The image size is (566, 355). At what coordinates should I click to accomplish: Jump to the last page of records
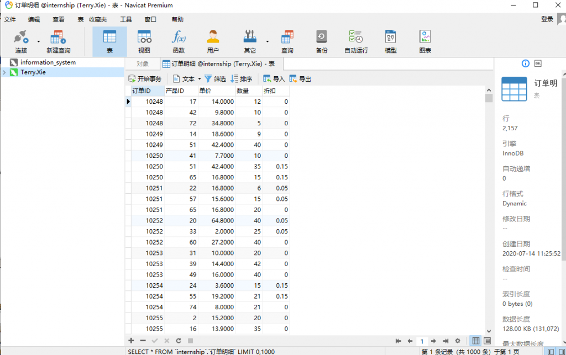(x=446, y=341)
